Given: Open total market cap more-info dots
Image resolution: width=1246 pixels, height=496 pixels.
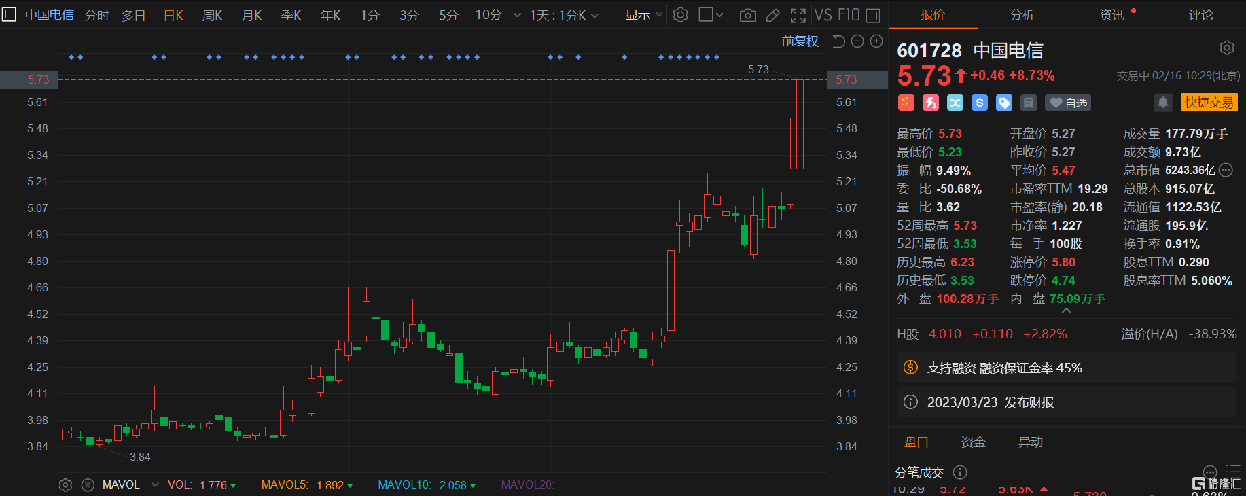Looking at the screenshot, I should click(1226, 170).
